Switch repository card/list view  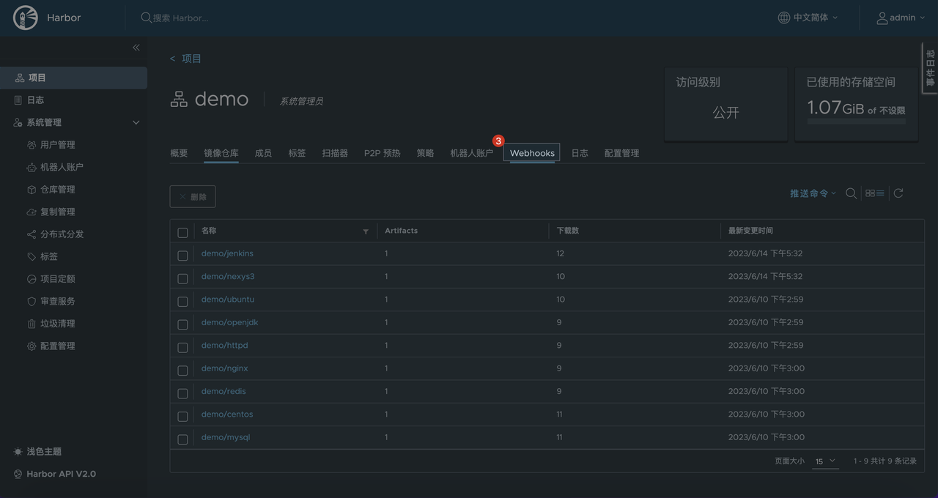pyautogui.click(x=874, y=193)
